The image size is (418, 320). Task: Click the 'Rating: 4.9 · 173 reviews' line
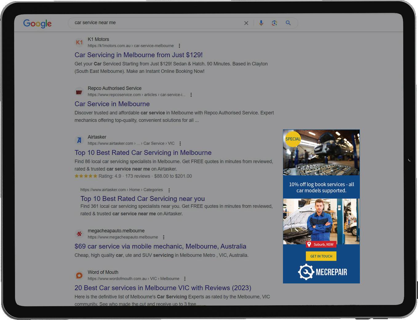(x=133, y=176)
